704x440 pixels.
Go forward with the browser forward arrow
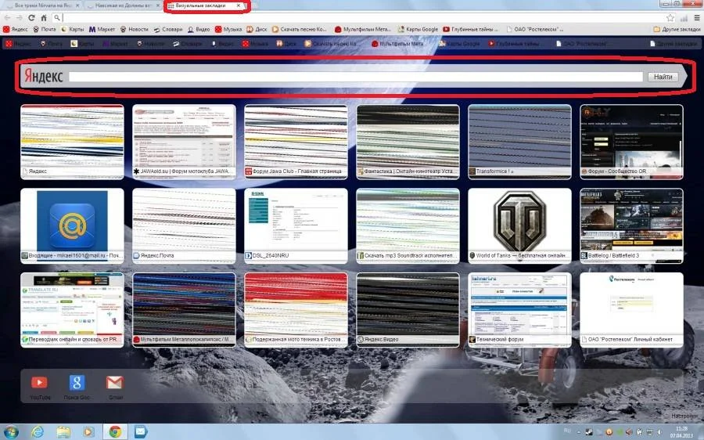tap(20, 18)
